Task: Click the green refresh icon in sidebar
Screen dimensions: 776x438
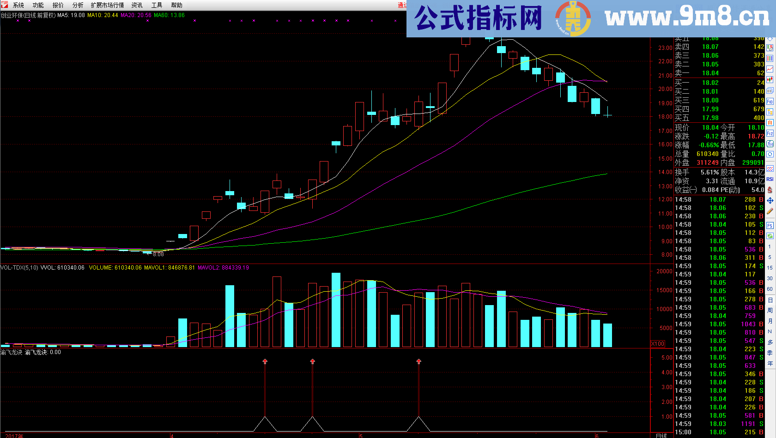Action: [770, 236]
